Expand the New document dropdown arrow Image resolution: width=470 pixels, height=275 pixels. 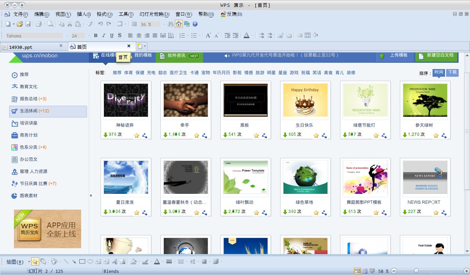14,24
